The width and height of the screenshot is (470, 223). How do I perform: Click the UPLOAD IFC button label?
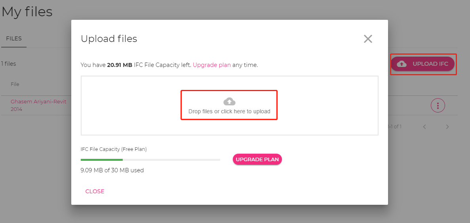pyautogui.click(x=430, y=64)
